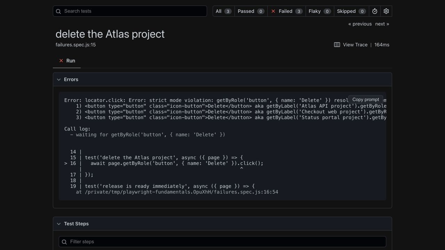Filter by Flaky tests
445x250 pixels.
pos(320,11)
